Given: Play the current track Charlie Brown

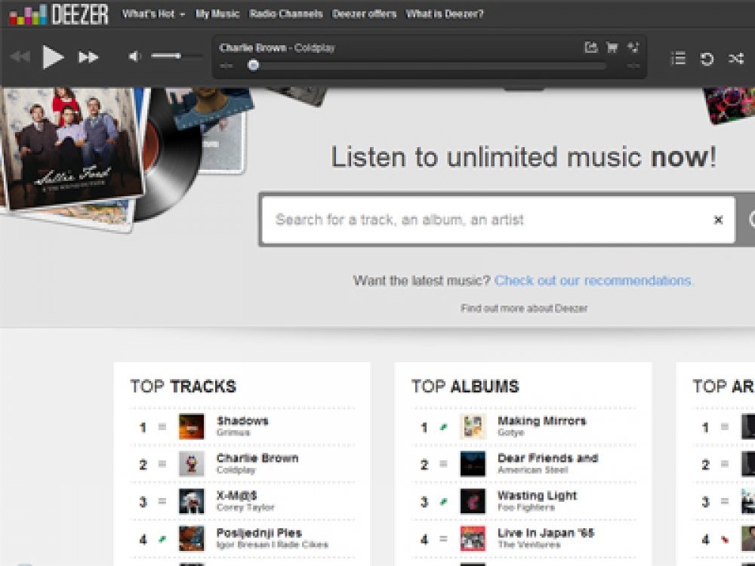Looking at the screenshot, I should [x=53, y=57].
